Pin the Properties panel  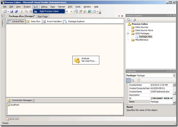point(171,71)
